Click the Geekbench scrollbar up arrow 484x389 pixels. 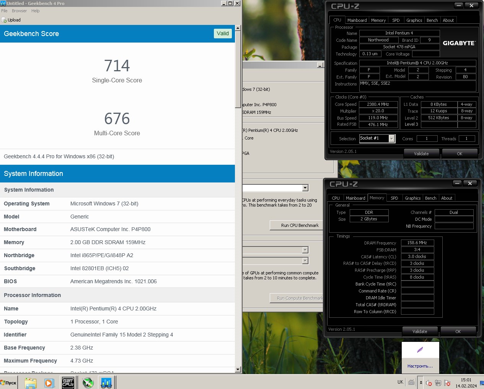pyautogui.click(x=238, y=28)
